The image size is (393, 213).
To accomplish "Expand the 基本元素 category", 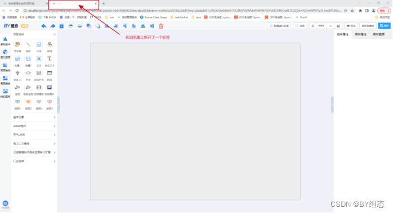I will (x=34, y=117).
